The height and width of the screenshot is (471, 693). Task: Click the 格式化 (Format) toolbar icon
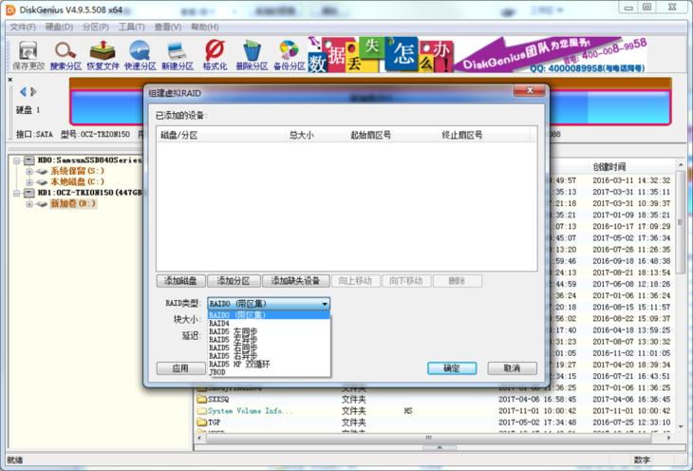215,55
